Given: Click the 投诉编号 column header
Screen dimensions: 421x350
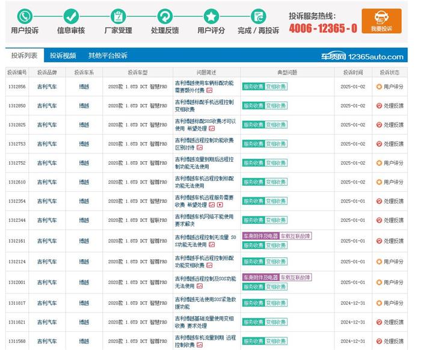Looking at the screenshot, I should click(x=17, y=73).
